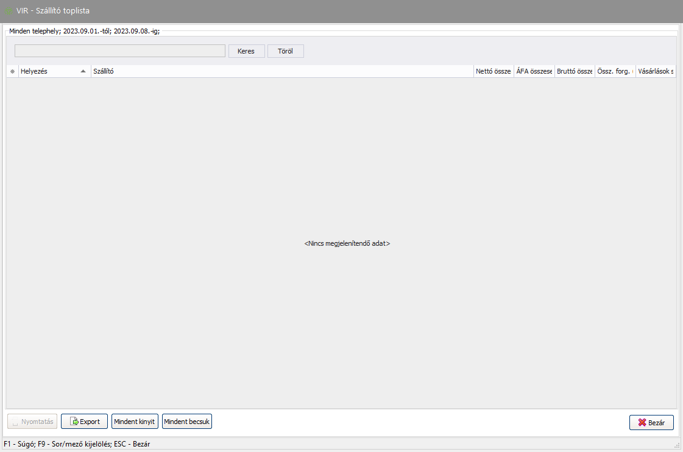Viewport: 683px width, 452px height.
Task: Click the VIR application icon in title bar
Action: click(x=9, y=11)
